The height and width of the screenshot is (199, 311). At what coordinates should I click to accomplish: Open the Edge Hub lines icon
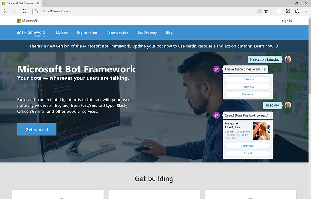pos(279,11)
